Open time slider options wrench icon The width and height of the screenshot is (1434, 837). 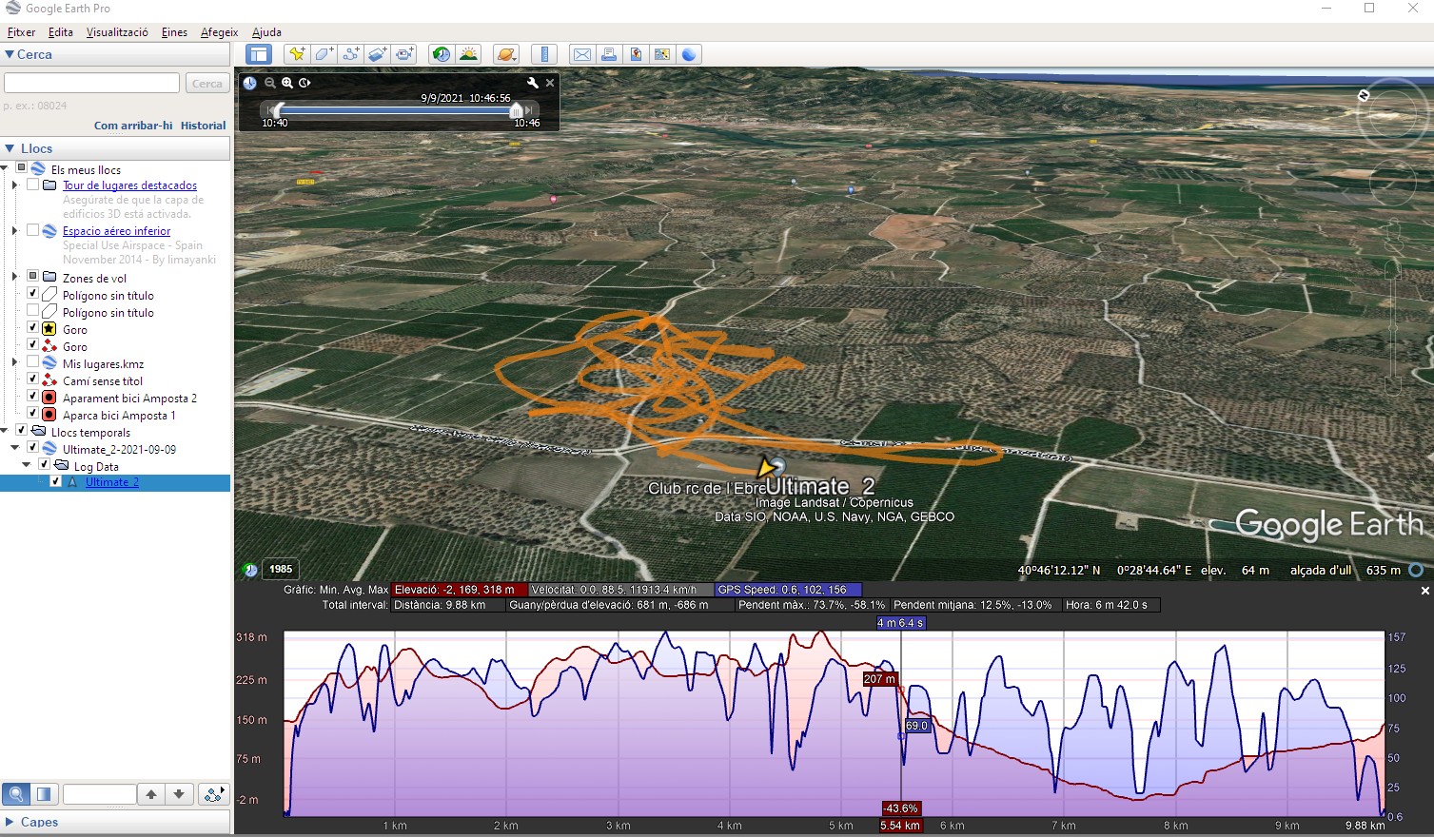pos(533,83)
